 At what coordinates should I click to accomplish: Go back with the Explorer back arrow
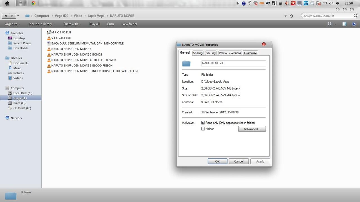pos(6,16)
